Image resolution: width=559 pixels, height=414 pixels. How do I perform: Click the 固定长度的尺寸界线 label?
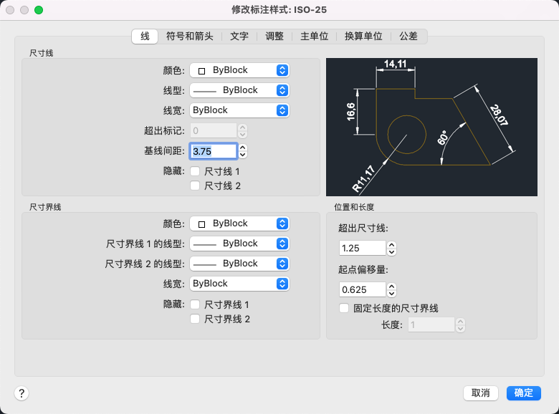(x=396, y=308)
